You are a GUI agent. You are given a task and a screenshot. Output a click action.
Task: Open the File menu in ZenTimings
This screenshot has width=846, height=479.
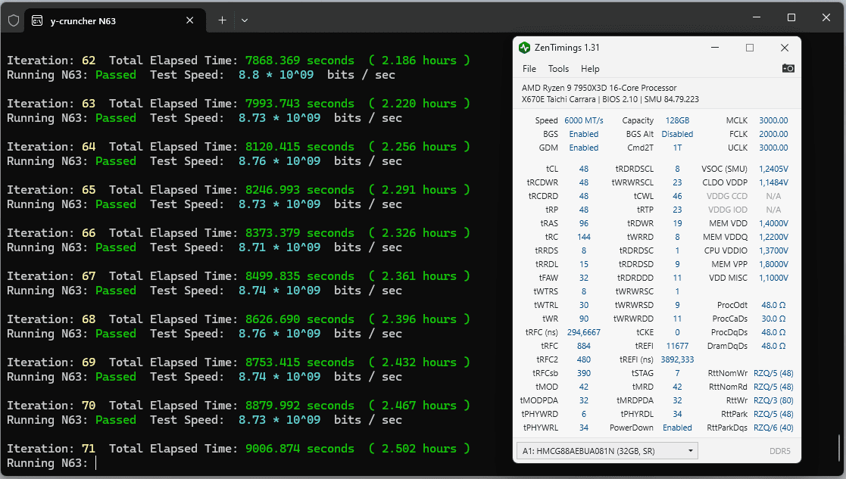pos(529,68)
